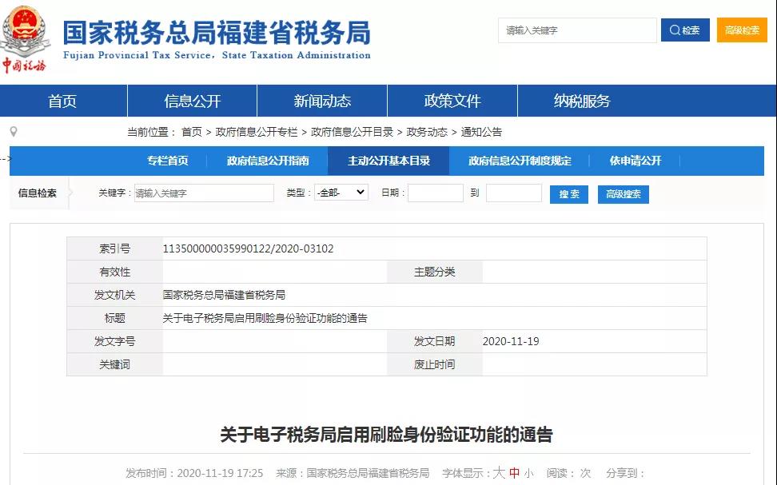The width and height of the screenshot is (777, 485).
Task: Click the table title 关于电子税务局启用刷脸身份验证功能的通告
Action: [x=265, y=318]
